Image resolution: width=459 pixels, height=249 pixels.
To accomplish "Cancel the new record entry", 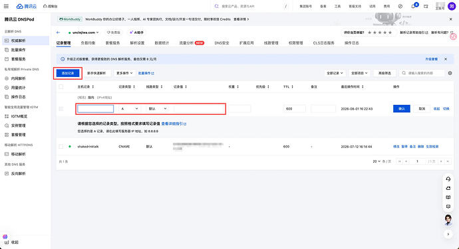I will (x=422, y=109).
